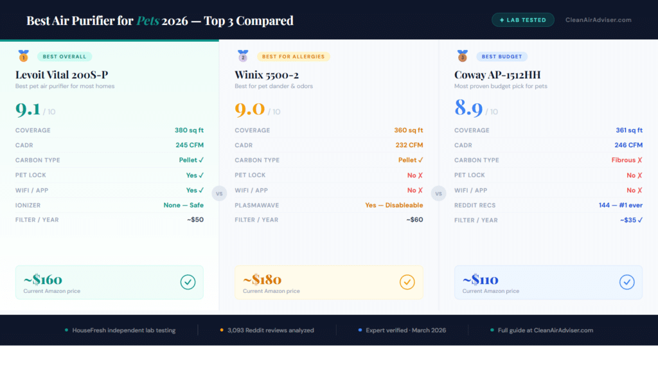Image resolution: width=658 pixels, height=381 pixels.
Task: Click the page title Best Air Purifier heading
Action: 160,20
